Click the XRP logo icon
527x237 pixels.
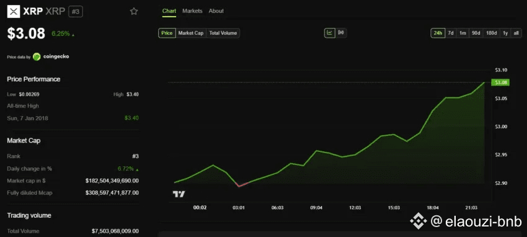[x=14, y=12]
